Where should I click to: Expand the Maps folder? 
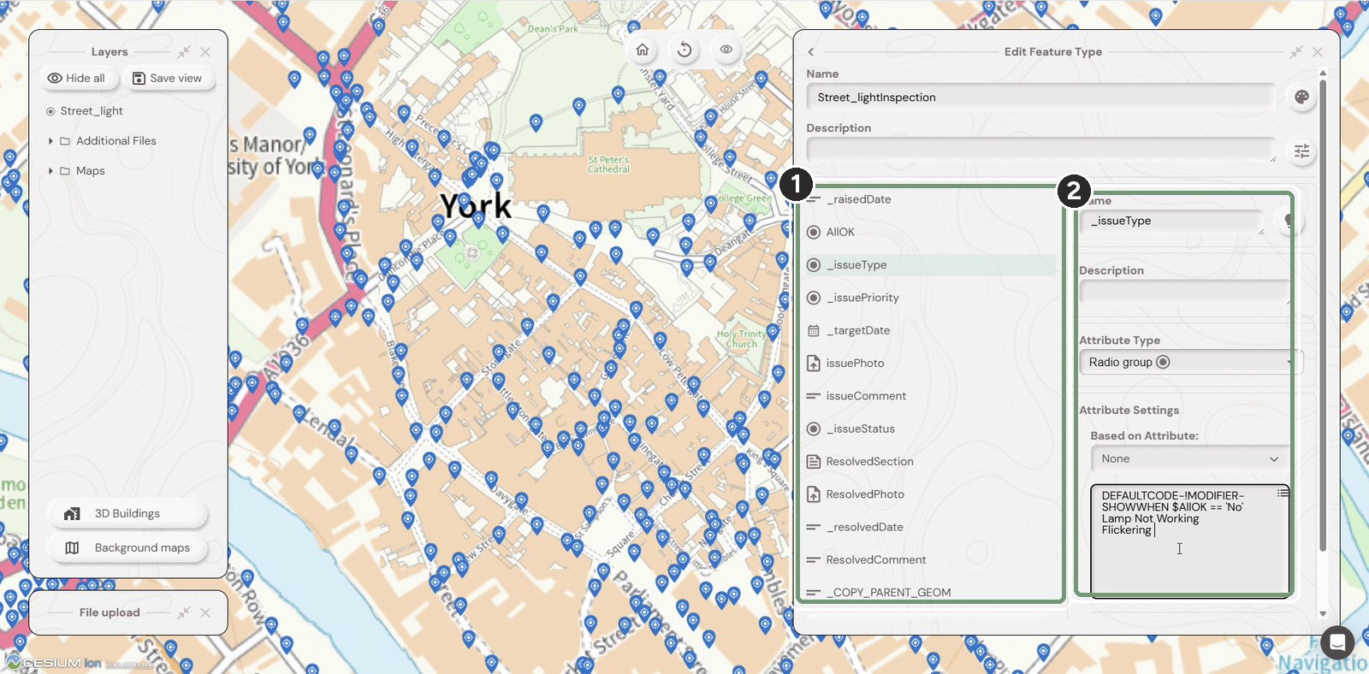(x=50, y=171)
